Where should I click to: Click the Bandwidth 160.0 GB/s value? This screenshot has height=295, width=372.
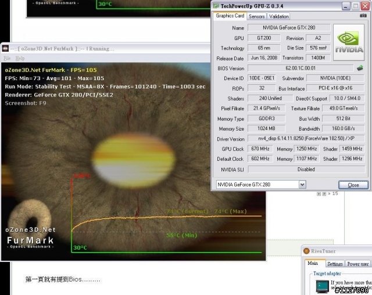(344, 128)
